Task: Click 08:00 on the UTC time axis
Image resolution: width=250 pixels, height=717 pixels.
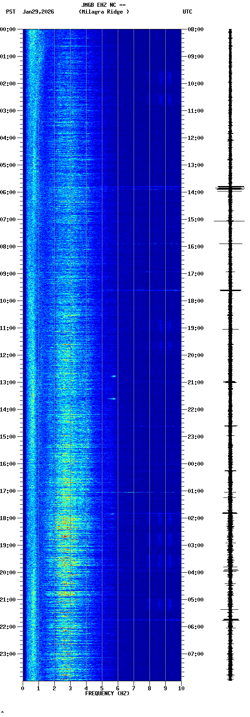Action: pyautogui.click(x=196, y=29)
